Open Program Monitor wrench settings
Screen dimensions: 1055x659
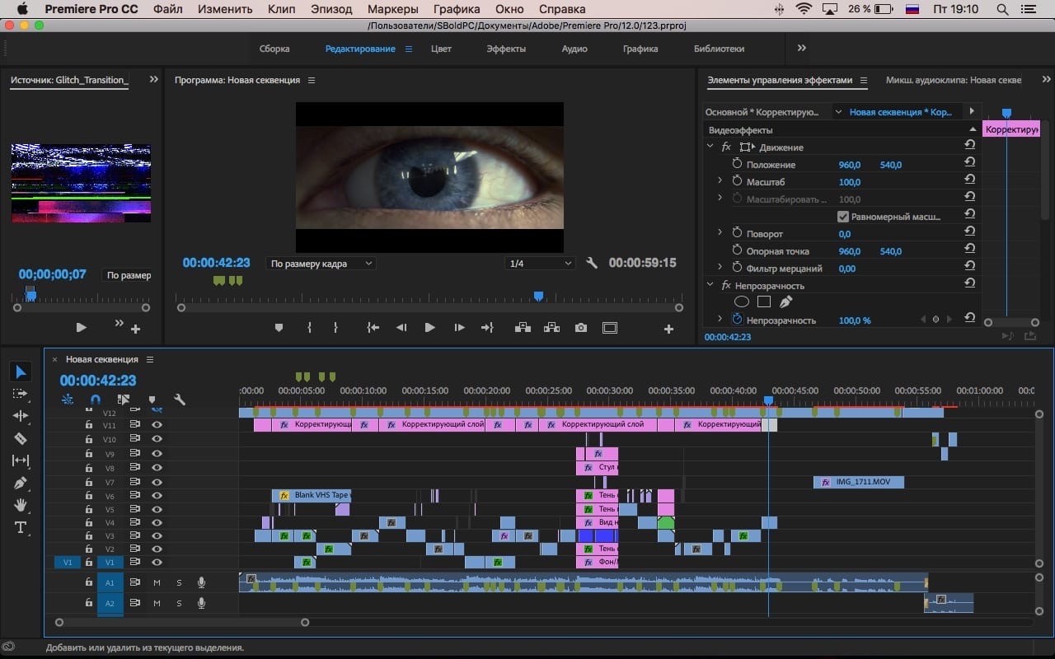coord(591,264)
